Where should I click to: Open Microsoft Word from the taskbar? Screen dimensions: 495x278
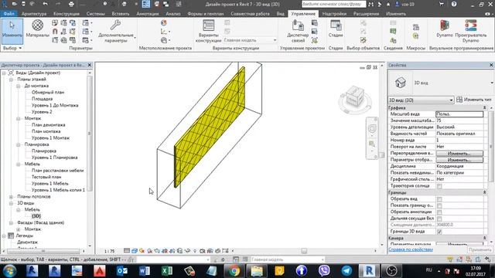145,271
